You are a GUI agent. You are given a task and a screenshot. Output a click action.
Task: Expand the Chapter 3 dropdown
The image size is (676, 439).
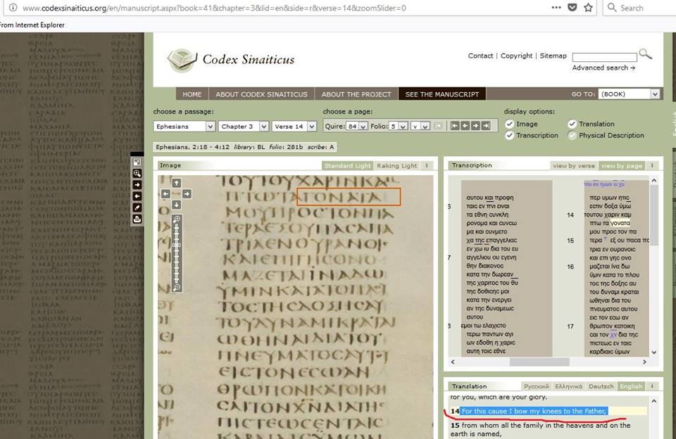pos(243,127)
